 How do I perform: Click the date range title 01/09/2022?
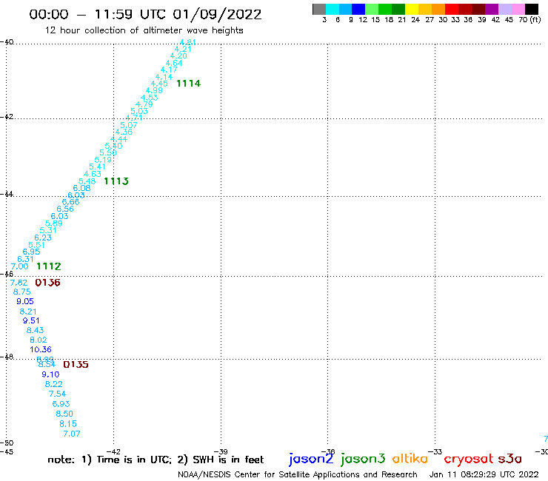click(217, 15)
